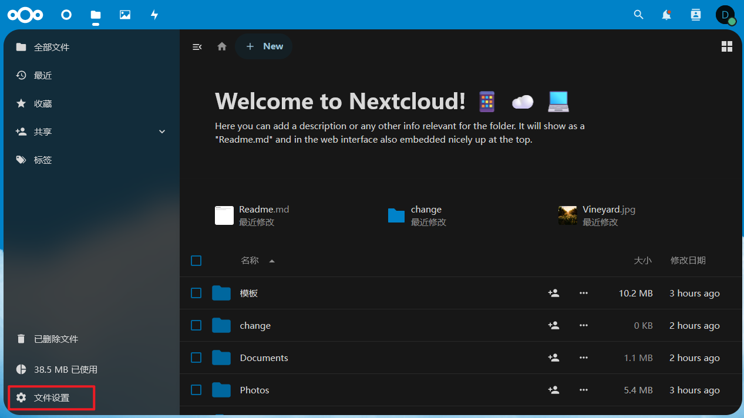Click the 5.4 MB size value
The height and width of the screenshot is (418, 744).
(x=638, y=390)
